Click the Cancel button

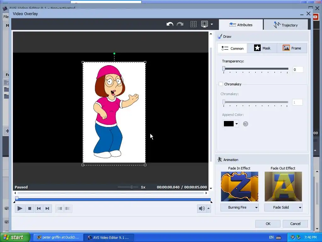(x=295, y=224)
